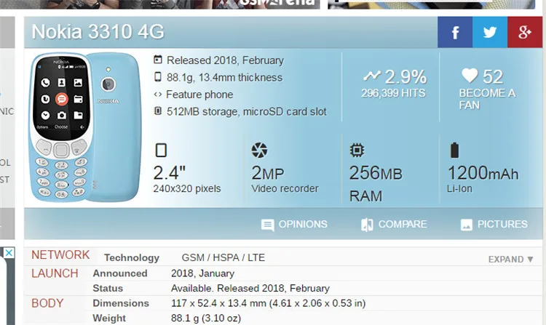Click the Pictures gallery icon
This screenshot has height=325, width=546.
coord(466,225)
